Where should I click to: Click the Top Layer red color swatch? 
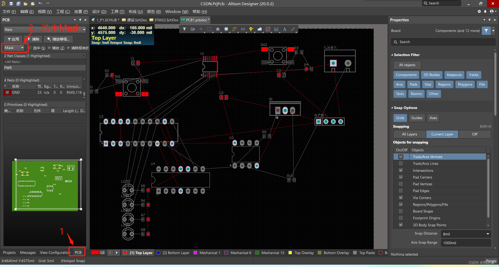click(125, 253)
